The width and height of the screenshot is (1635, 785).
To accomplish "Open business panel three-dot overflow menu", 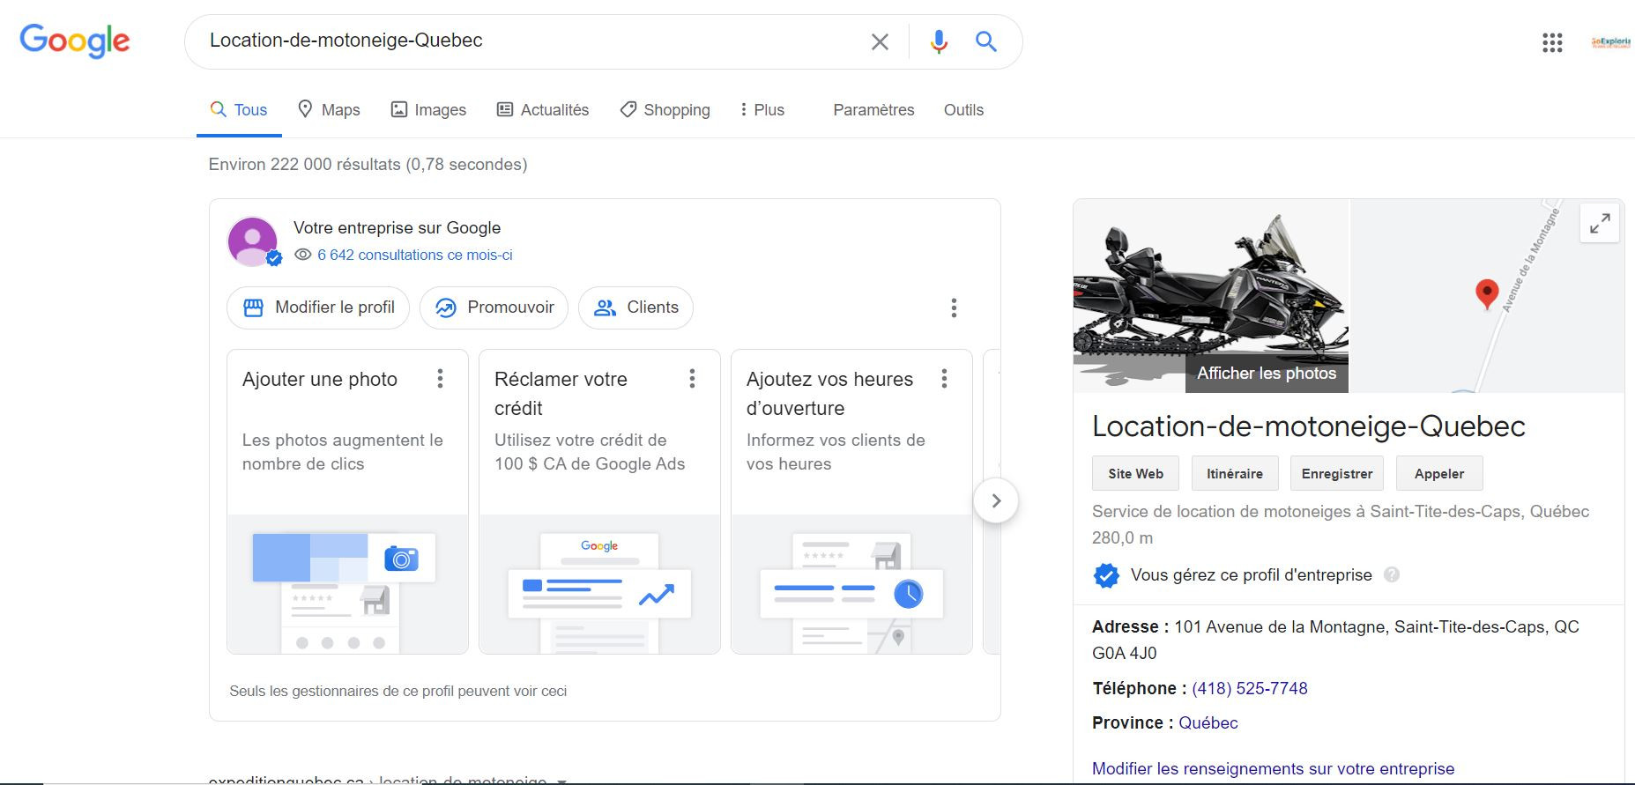I will (x=954, y=307).
